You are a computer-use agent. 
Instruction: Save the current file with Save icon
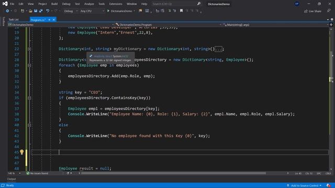click(36, 11)
